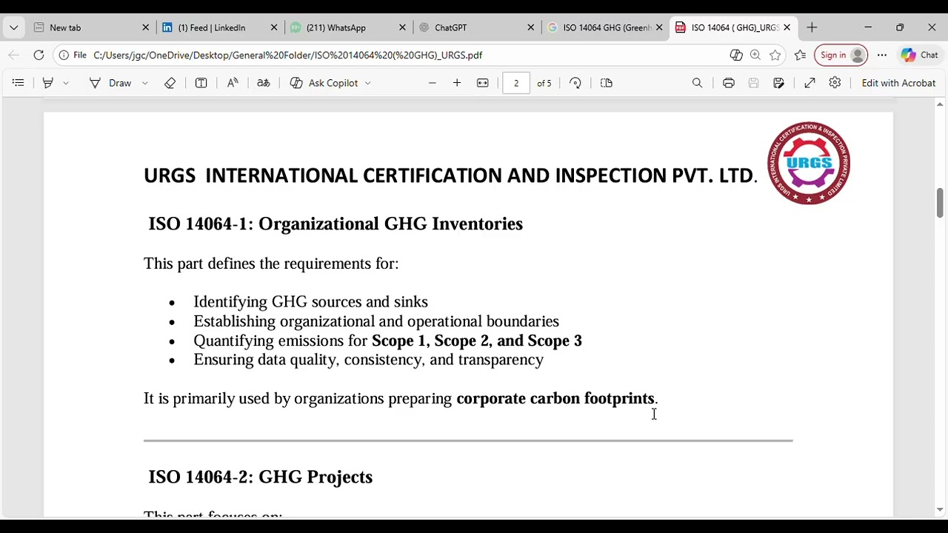Click the URGS logo image
The height and width of the screenshot is (533, 948).
pos(809,163)
